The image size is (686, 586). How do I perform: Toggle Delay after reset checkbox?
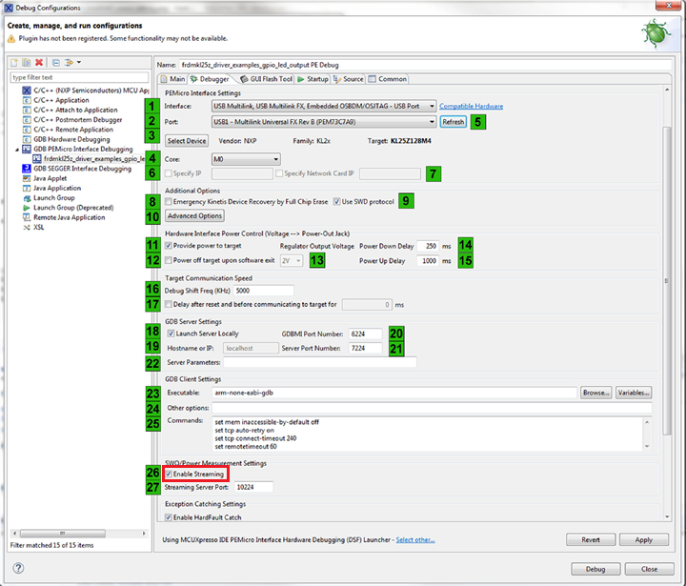tap(169, 304)
